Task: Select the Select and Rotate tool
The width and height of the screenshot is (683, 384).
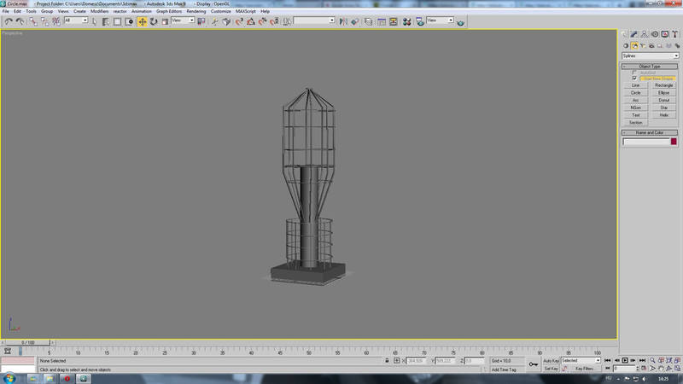Action: tap(154, 20)
